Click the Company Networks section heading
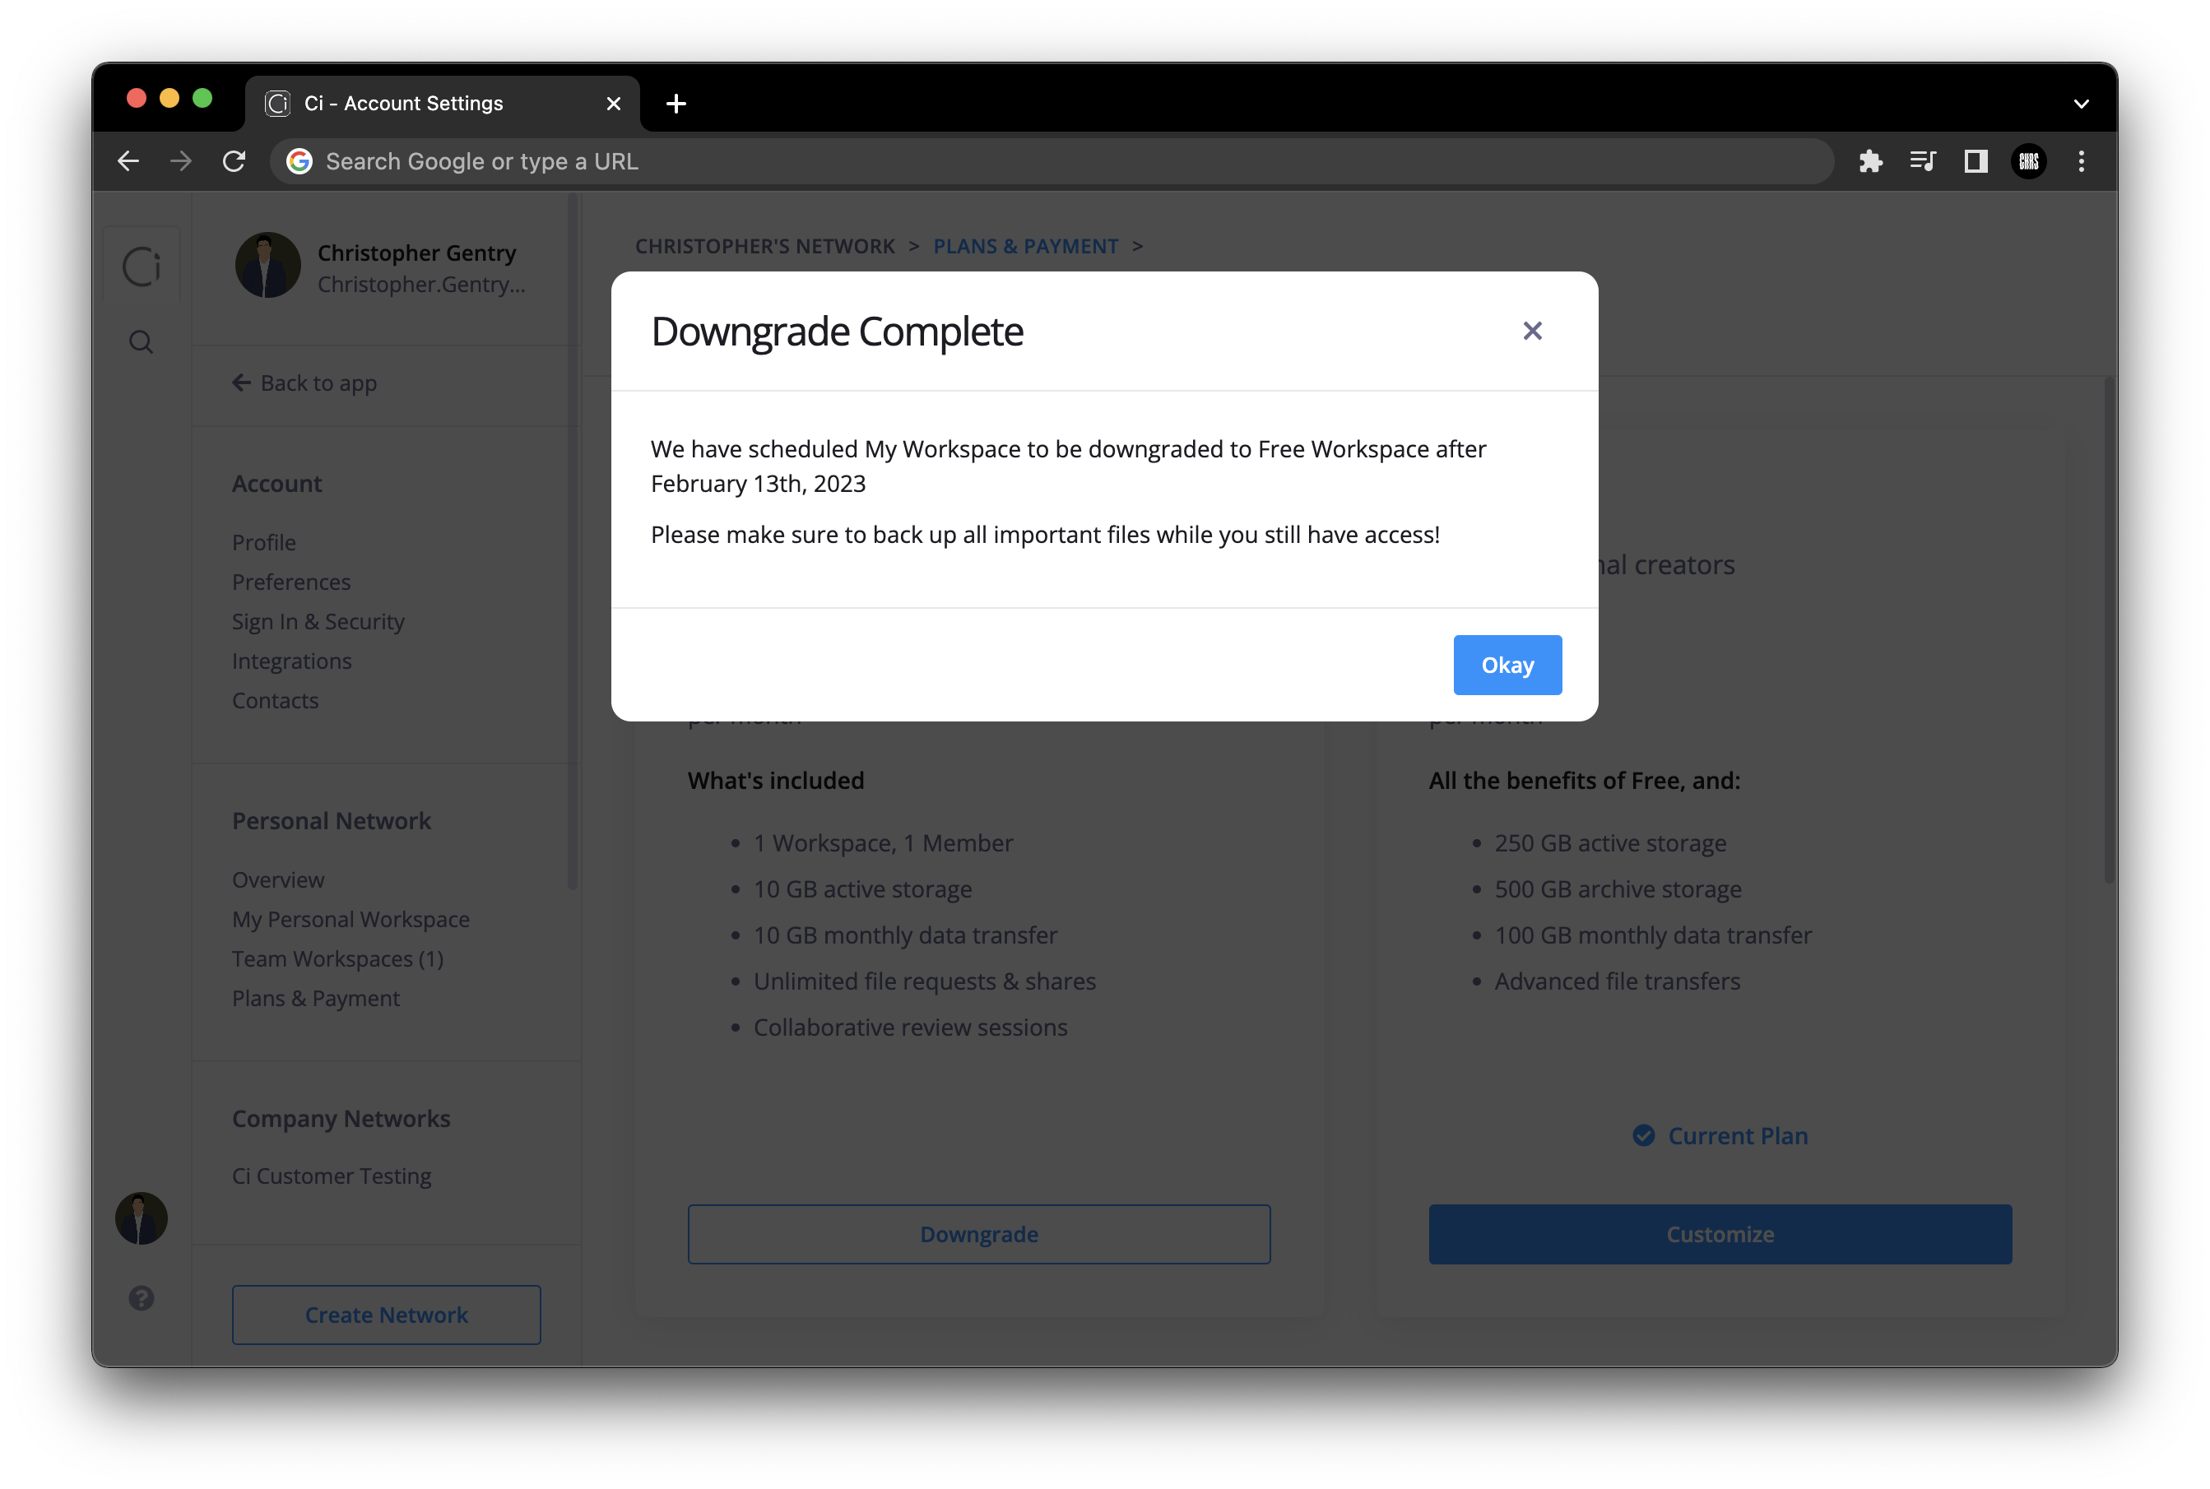Screen dimensions: 2210x1489 (x=341, y=1119)
